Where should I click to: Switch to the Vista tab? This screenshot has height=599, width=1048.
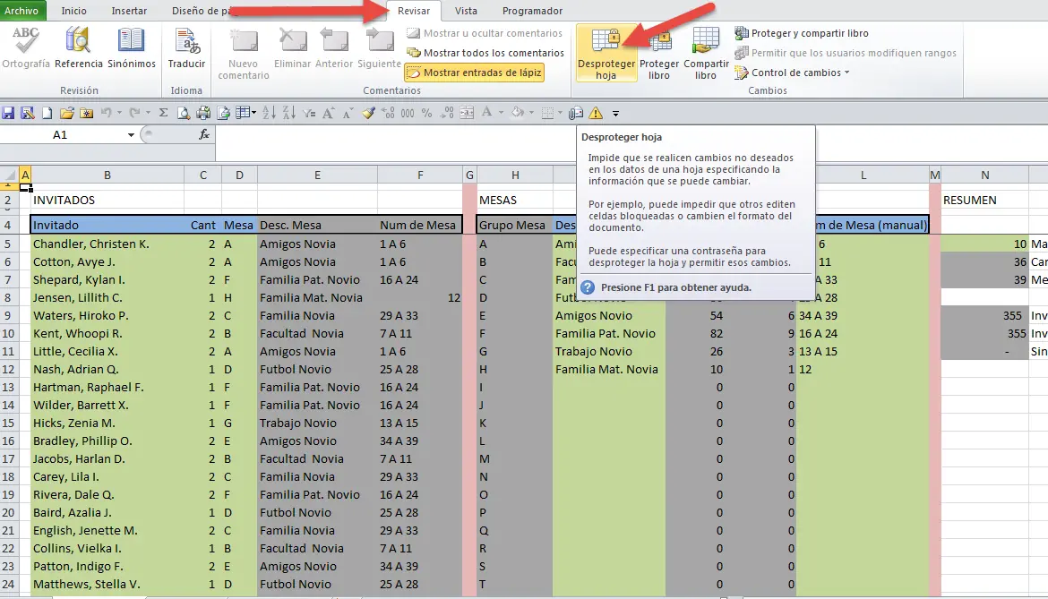coord(466,11)
